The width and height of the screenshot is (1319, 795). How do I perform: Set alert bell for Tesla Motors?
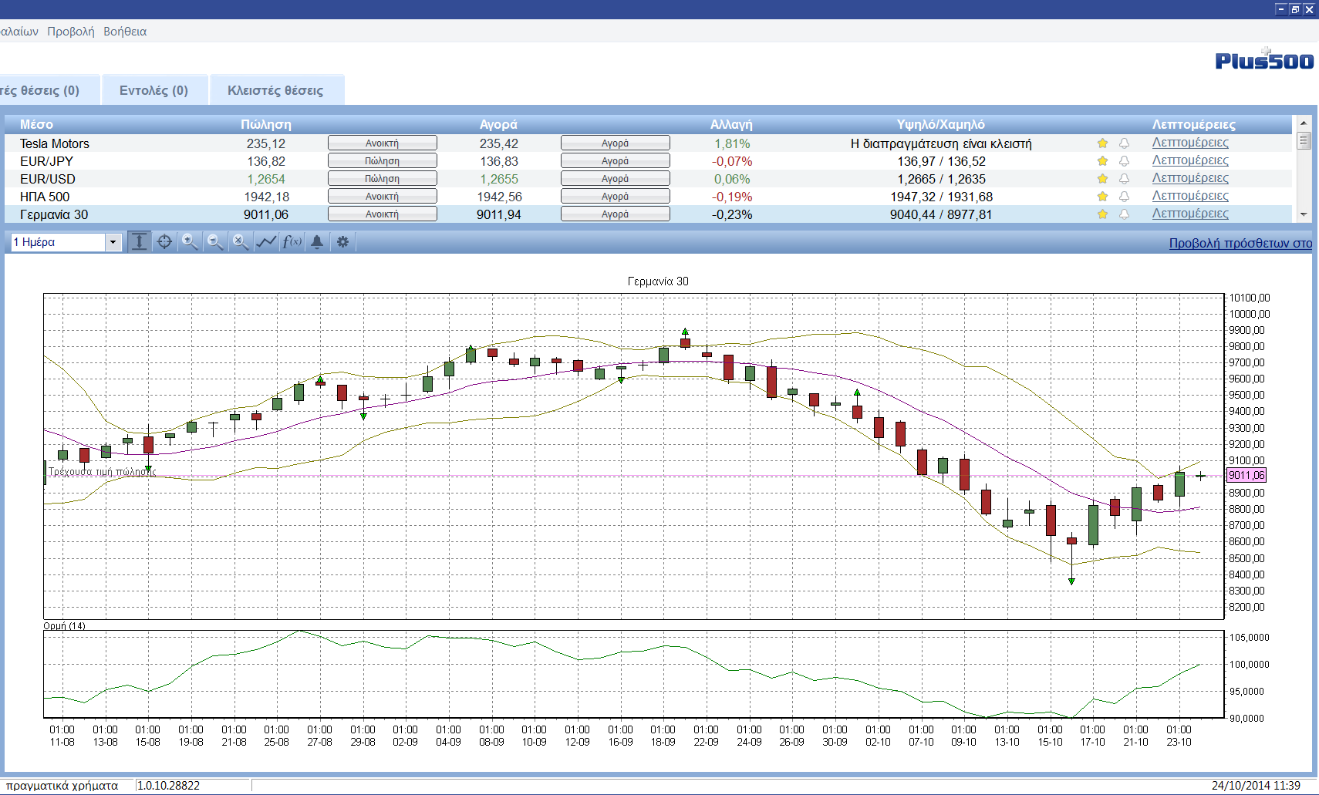[1124, 143]
